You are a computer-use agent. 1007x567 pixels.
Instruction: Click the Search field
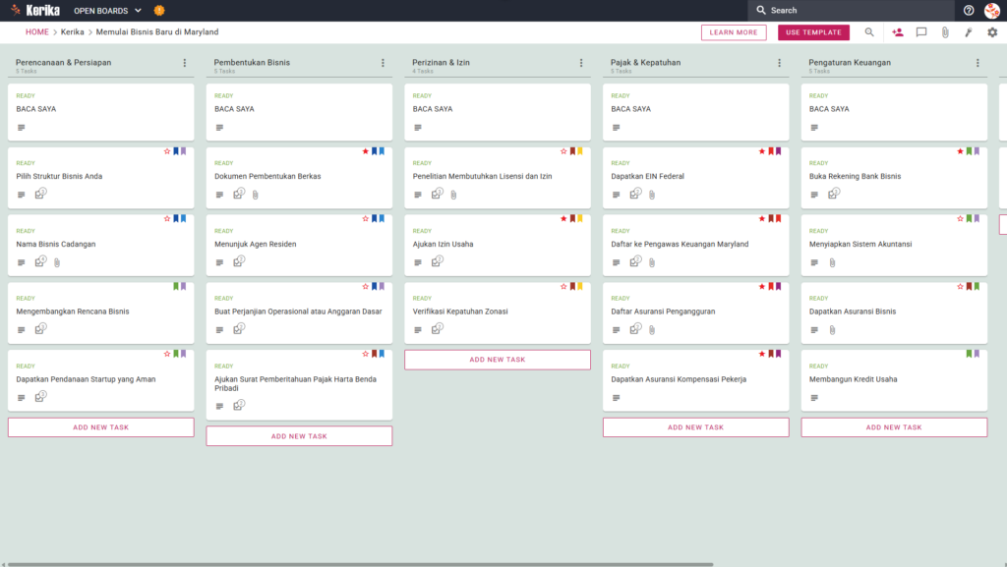[851, 10]
